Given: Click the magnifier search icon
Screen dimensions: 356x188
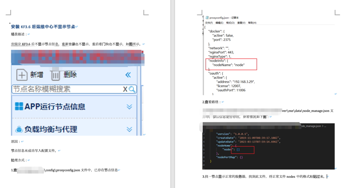Looking at the screenshot, I should [x=132, y=89].
